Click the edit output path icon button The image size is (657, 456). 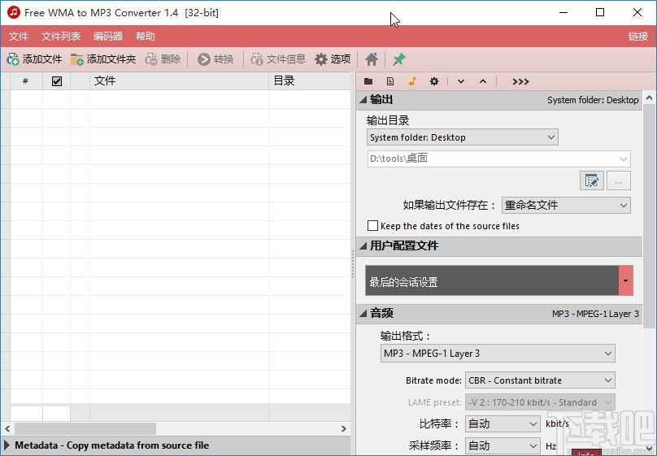tap(592, 181)
